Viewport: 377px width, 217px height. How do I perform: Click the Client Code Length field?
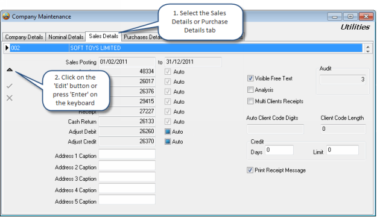(343, 129)
